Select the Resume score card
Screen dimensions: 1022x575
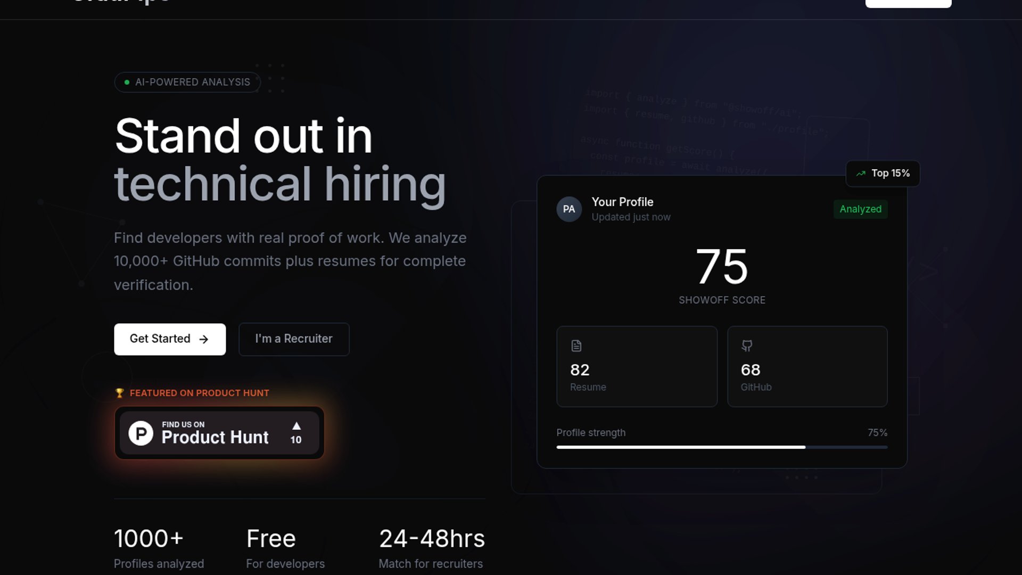point(637,367)
